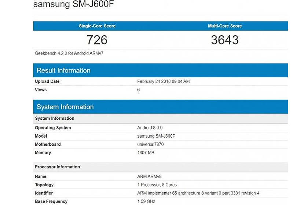This screenshot has height=205, width=308.
Task: Click the Topology label
Action: click(x=44, y=185)
